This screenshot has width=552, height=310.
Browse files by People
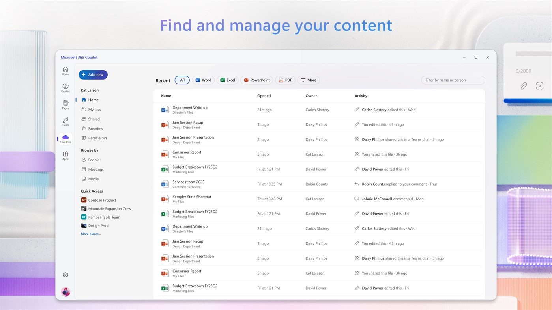[94, 160]
